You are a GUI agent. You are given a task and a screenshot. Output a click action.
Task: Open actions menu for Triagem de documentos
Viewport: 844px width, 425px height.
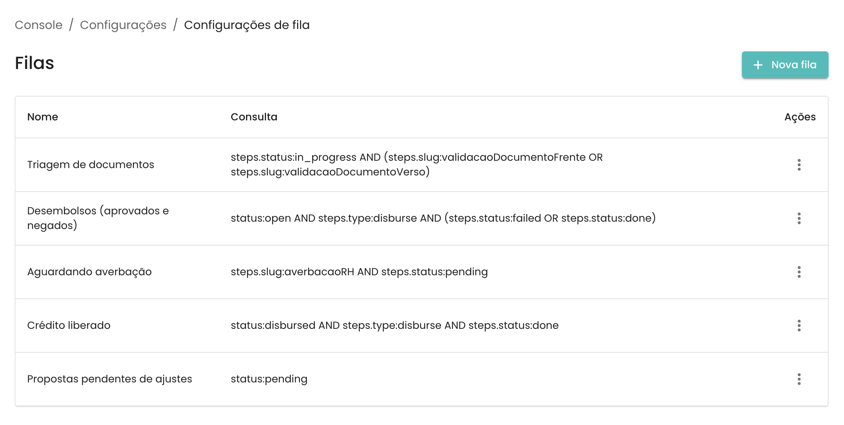[x=799, y=165]
